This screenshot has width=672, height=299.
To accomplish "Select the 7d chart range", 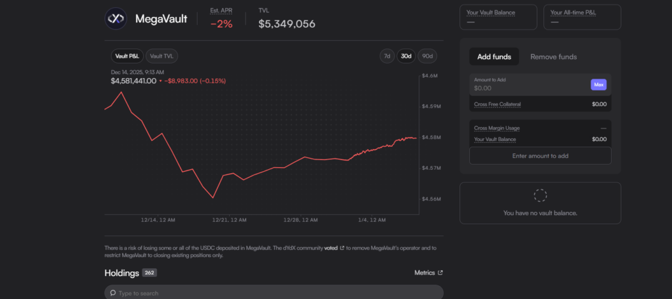I will 387,56.
